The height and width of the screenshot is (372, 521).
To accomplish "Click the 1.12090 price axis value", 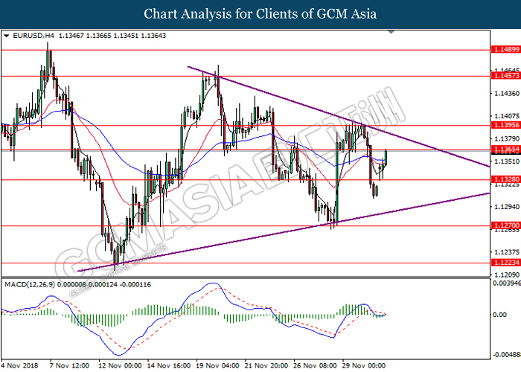I will (x=507, y=275).
